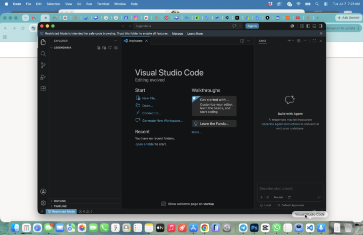Refresh the Explorer tree
This screenshot has height=235, width=363.
[x=110, y=48]
